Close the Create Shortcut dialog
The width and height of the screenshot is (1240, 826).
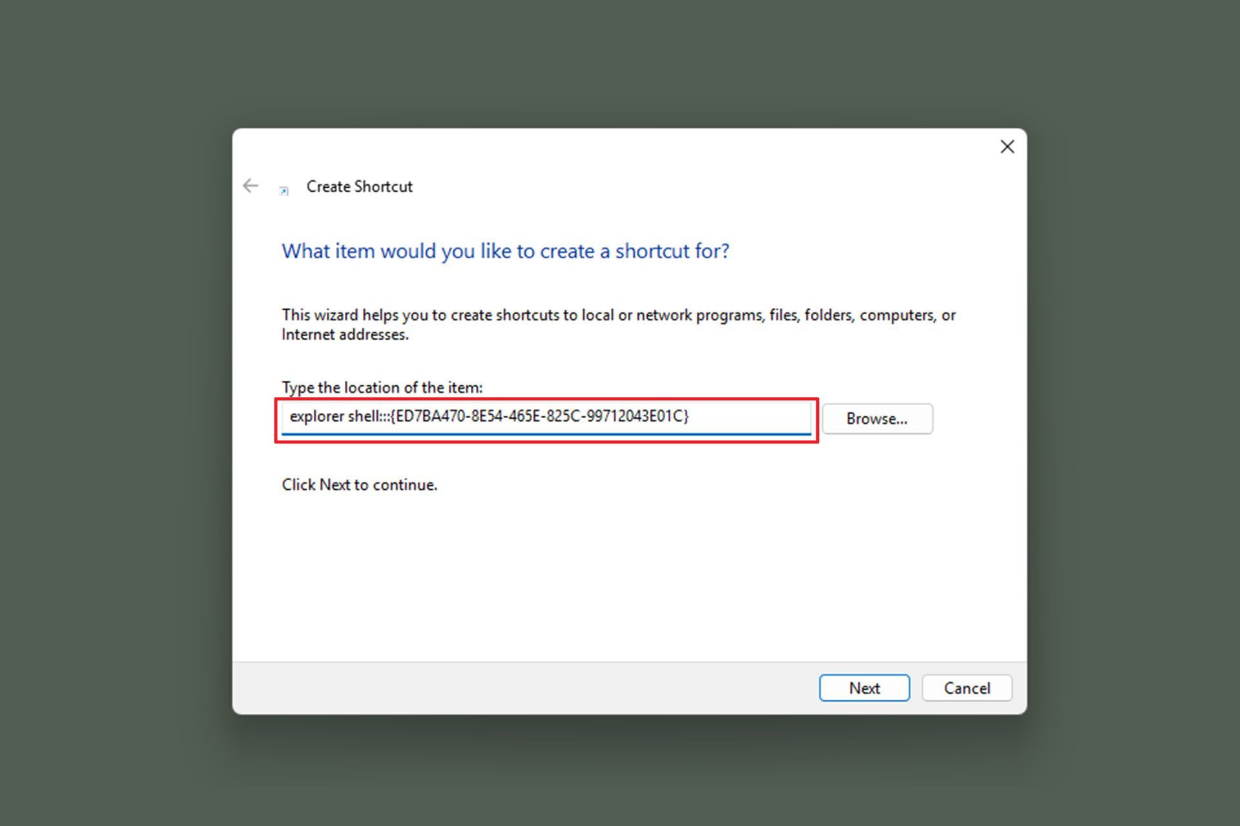1007,147
